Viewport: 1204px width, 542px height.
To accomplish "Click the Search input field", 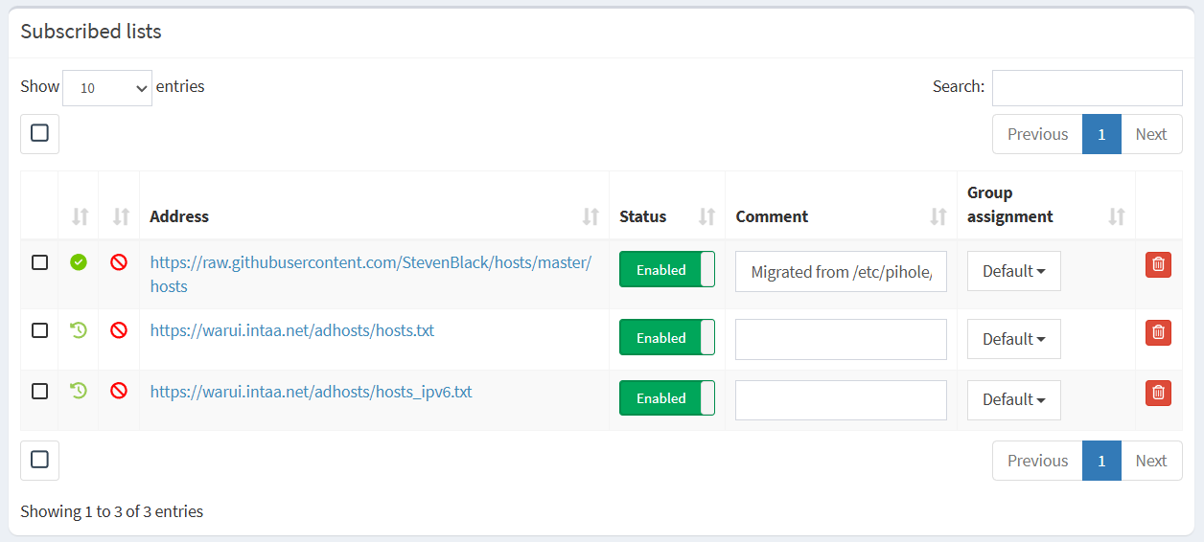I will tap(1087, 87).
